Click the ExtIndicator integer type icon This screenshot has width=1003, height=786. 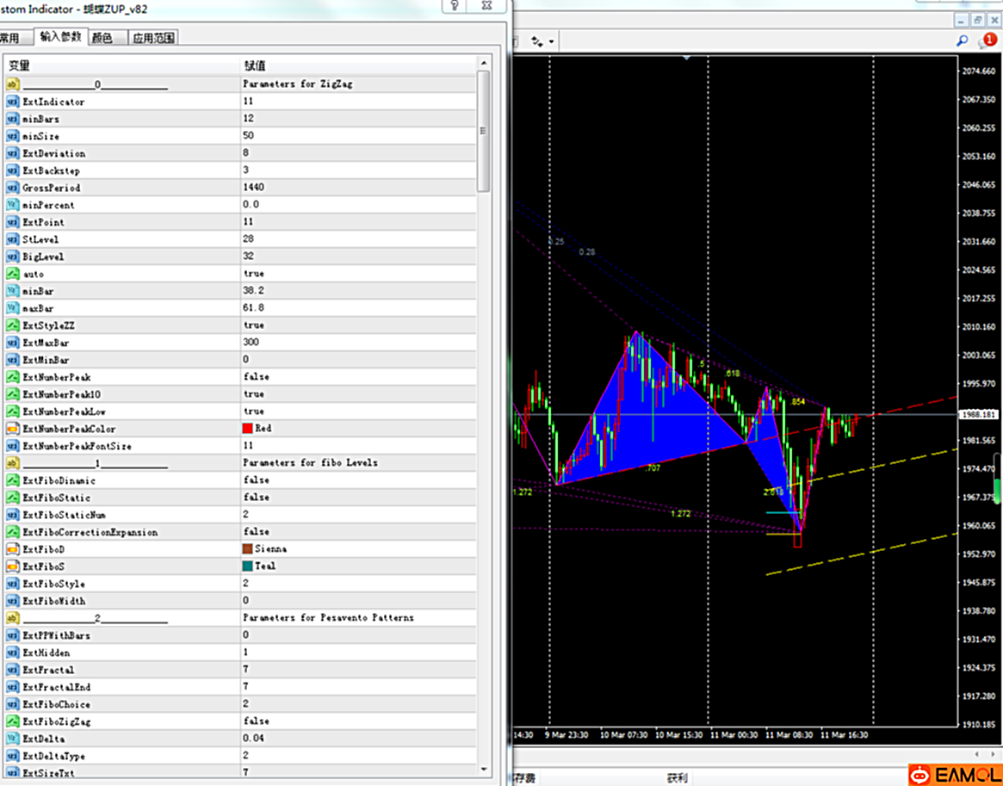[12, 102]
